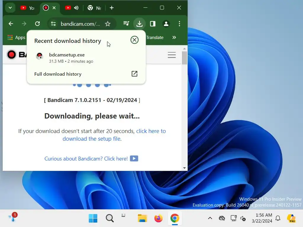Open the clock and date flyout
The width and height of the screenshot is (303, 227).
262,218
